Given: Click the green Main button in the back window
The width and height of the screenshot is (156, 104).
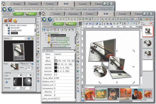Looking at the screenshot, I should pyautogui.click(x=31, y=14).
